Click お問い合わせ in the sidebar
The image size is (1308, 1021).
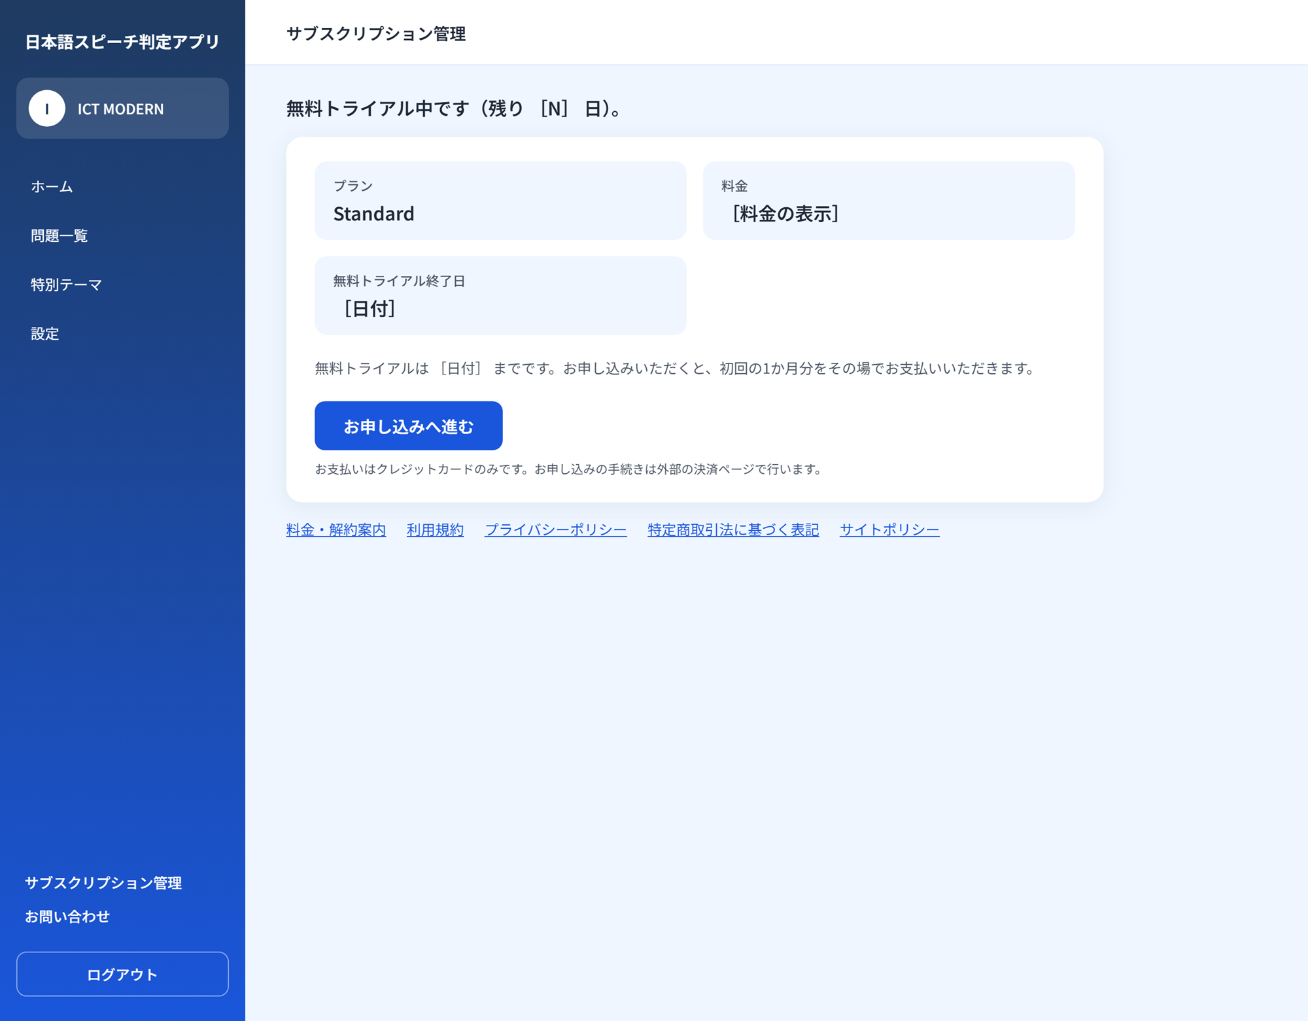click(x=67, y=916)
